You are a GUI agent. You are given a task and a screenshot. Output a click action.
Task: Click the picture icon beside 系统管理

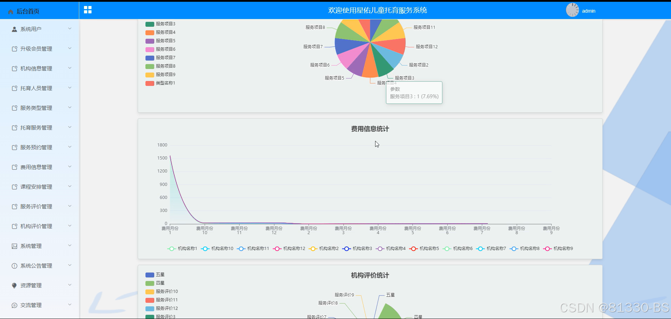tap(14, 246)
